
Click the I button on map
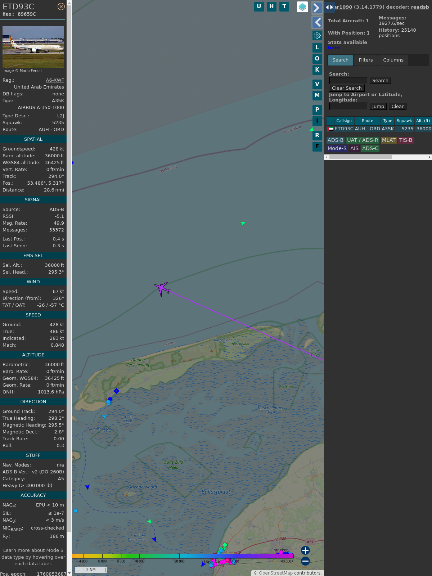[x=317, y=121]
